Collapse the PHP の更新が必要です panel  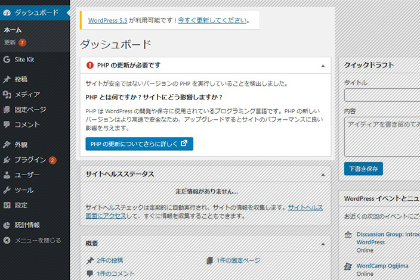point(323,66)
